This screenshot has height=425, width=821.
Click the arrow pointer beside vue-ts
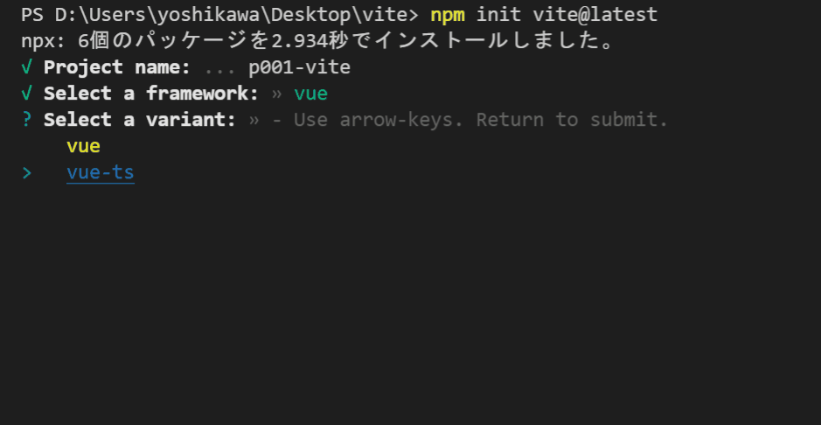tap(27, 172)
